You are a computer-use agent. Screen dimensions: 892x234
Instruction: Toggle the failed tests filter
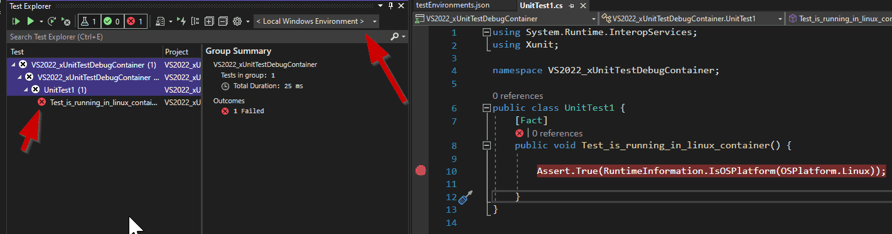point(136,21)
